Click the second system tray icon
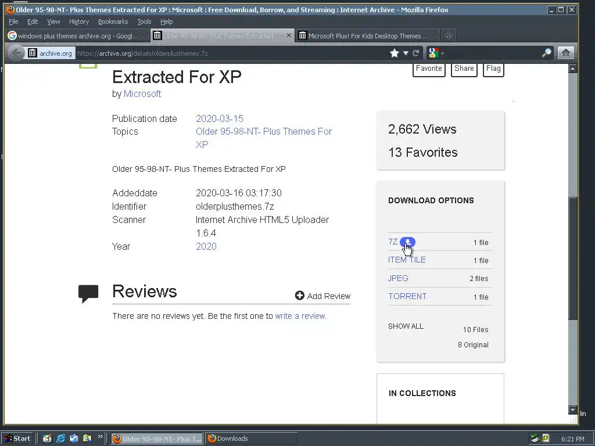This screenshot has height=446, width=595. click(x=546, y=438)
